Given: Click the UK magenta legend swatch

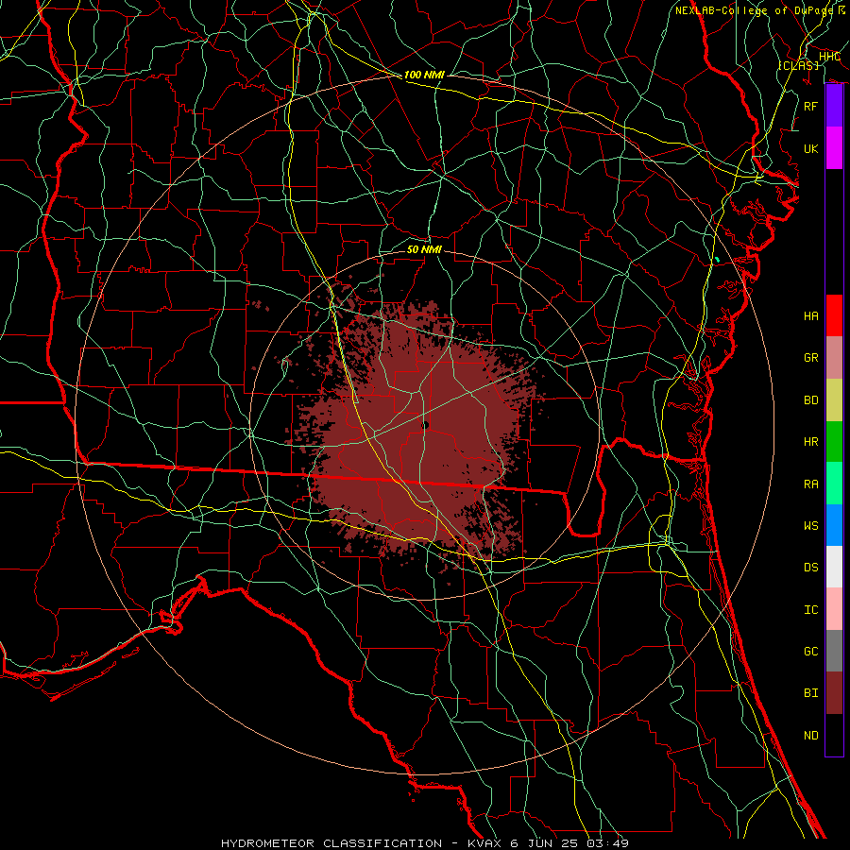Looking at the screenshot, I should pyautogui.click(x=834, y=148).
